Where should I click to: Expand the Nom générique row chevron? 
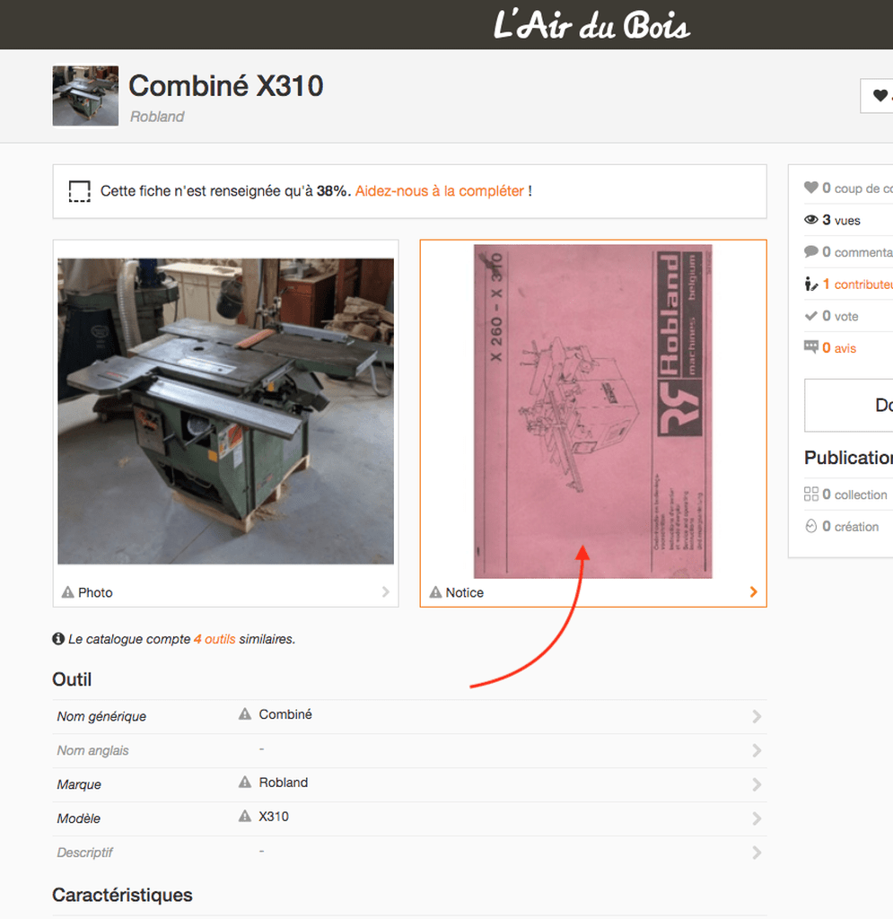click(757, 716)
